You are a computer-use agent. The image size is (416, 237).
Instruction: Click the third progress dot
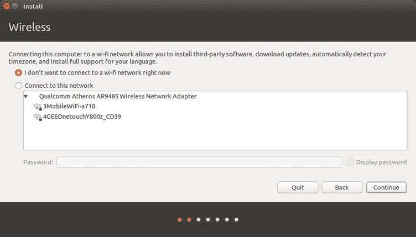[199, 219]
